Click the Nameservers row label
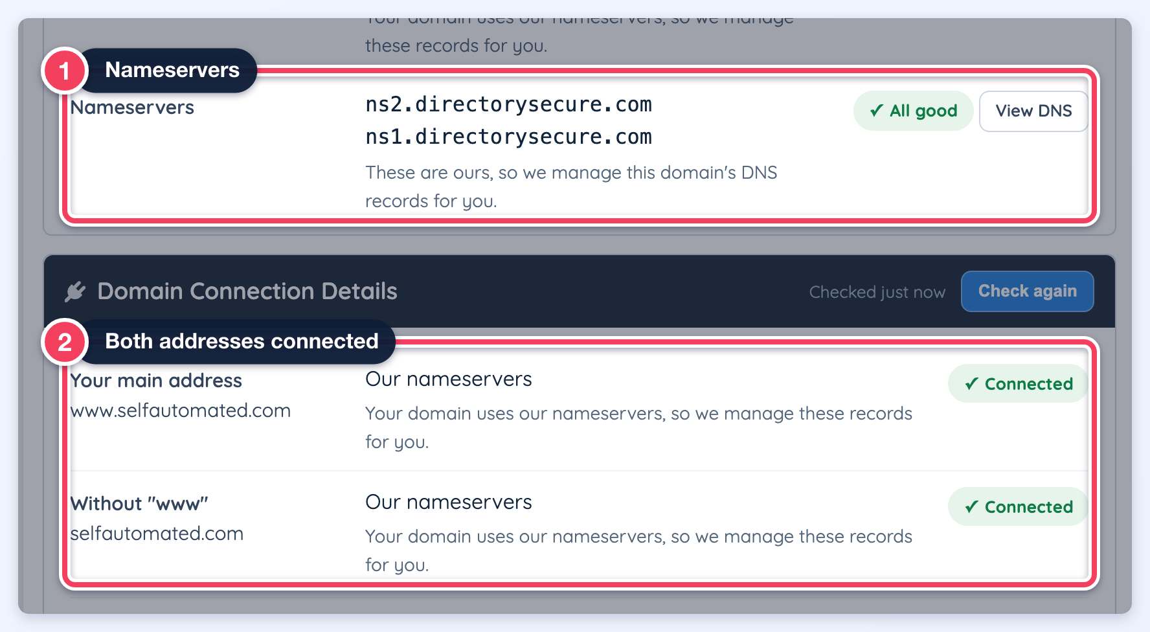 click(132, 107)
